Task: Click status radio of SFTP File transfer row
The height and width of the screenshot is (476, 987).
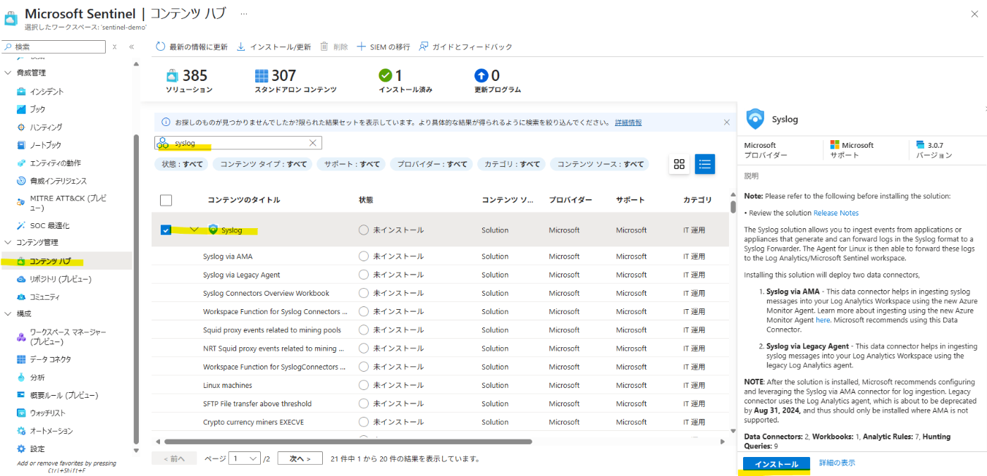Action: tap(364, 403)
